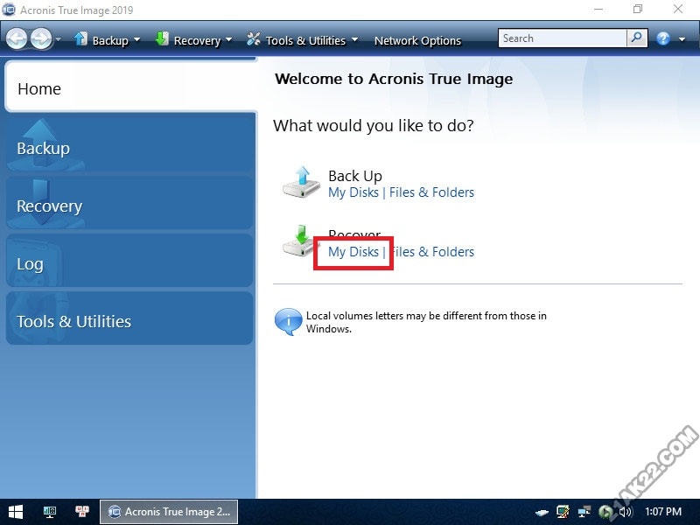Open navigation history dropdown arrow
This screenshot has width=700, height=525.
point(58,39)
